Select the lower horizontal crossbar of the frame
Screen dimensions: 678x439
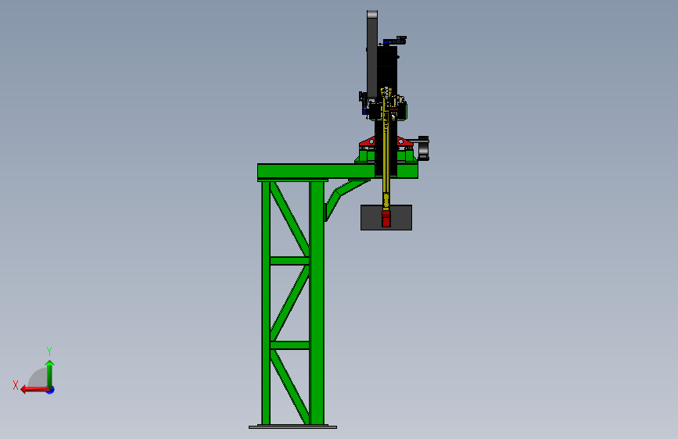pos(289,344)
